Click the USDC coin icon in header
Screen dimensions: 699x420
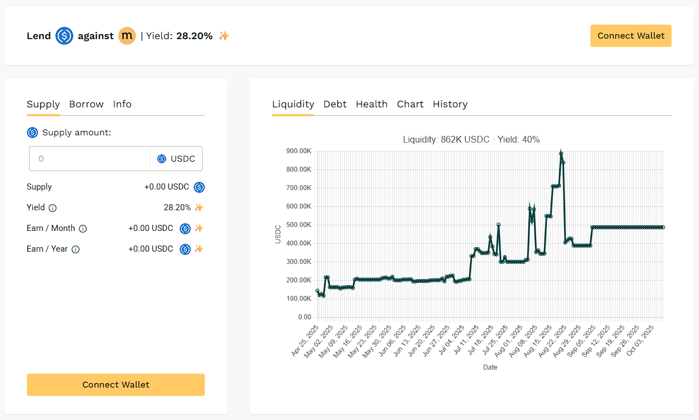point(64,36)
